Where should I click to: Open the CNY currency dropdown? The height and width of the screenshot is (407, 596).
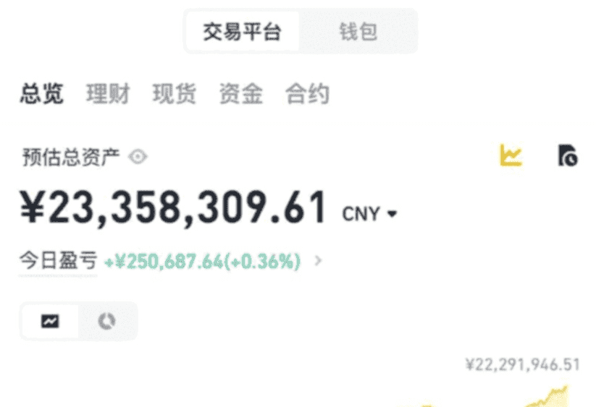coord(369,213)
